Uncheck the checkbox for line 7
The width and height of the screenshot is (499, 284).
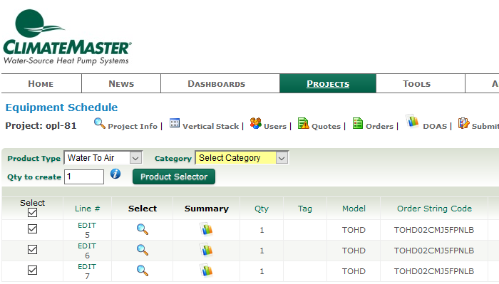[33, 270]
